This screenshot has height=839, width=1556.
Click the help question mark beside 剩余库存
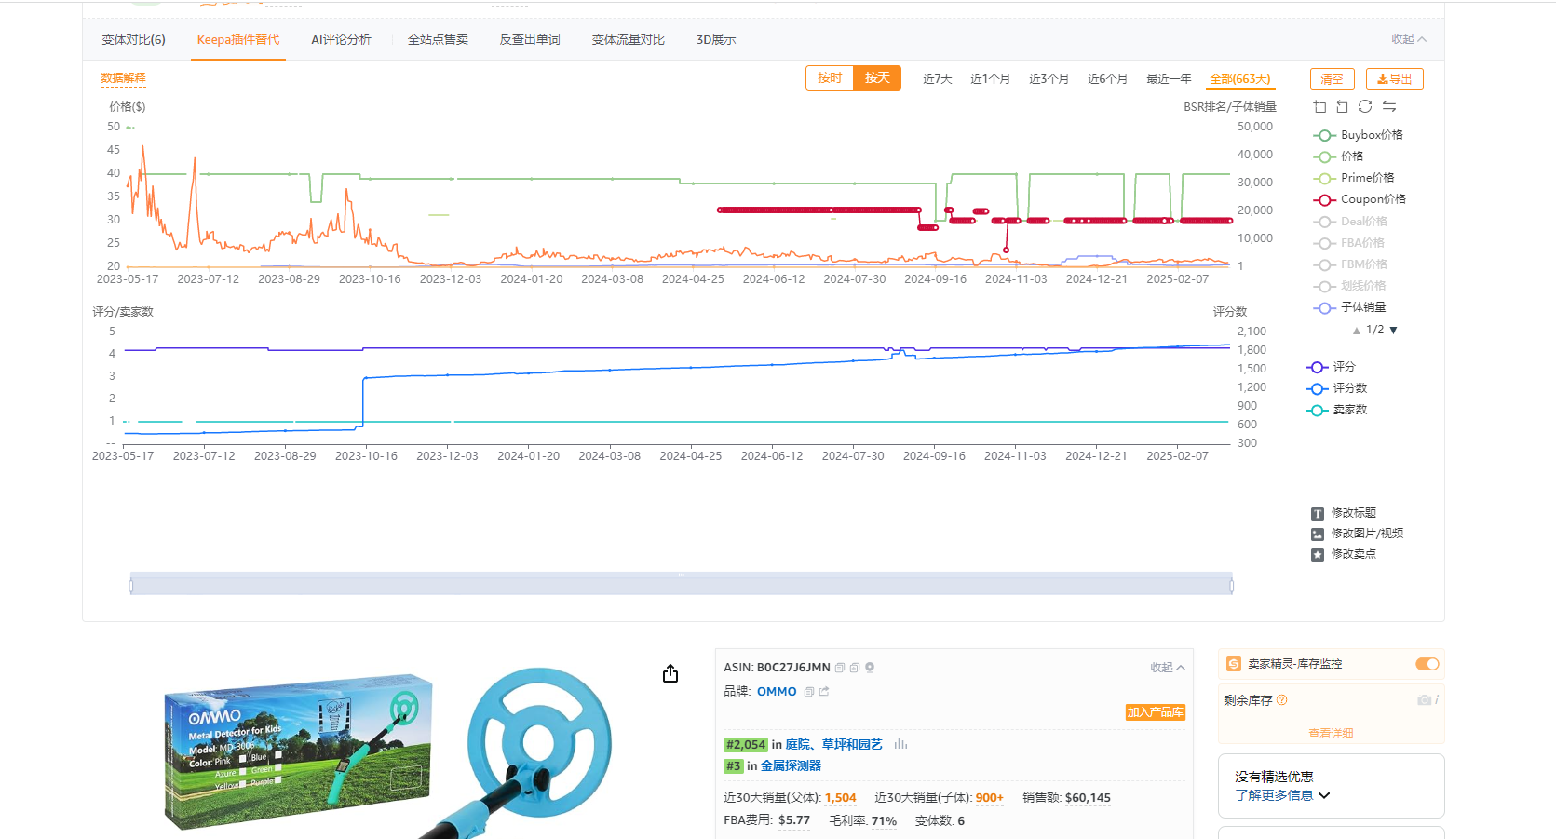tap(1282, 700)
